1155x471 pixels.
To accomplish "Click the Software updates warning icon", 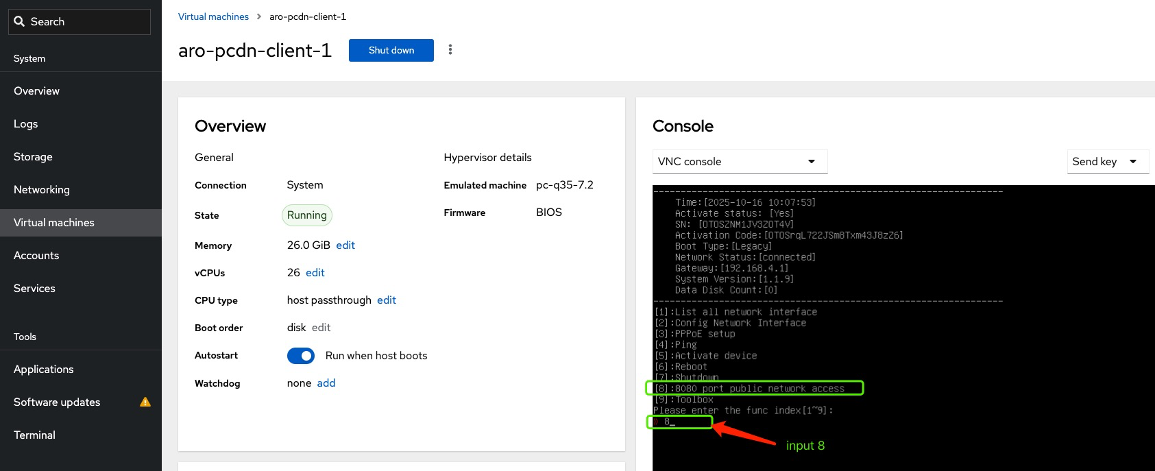I will tap(145, 402).
